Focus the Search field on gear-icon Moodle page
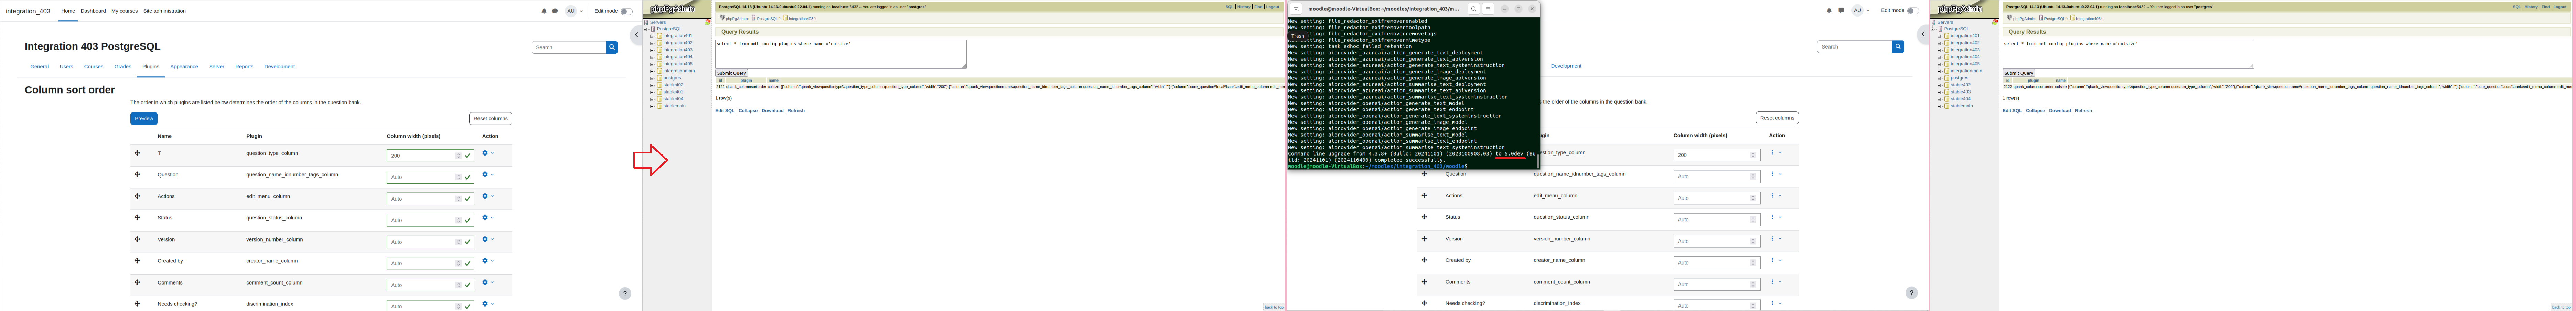2576x311 pixels. tap(568, 47)
